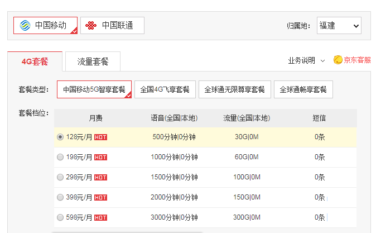
Task: Click the 500分钟|0分钟 voice cell
Action: (x=174, y=137)
